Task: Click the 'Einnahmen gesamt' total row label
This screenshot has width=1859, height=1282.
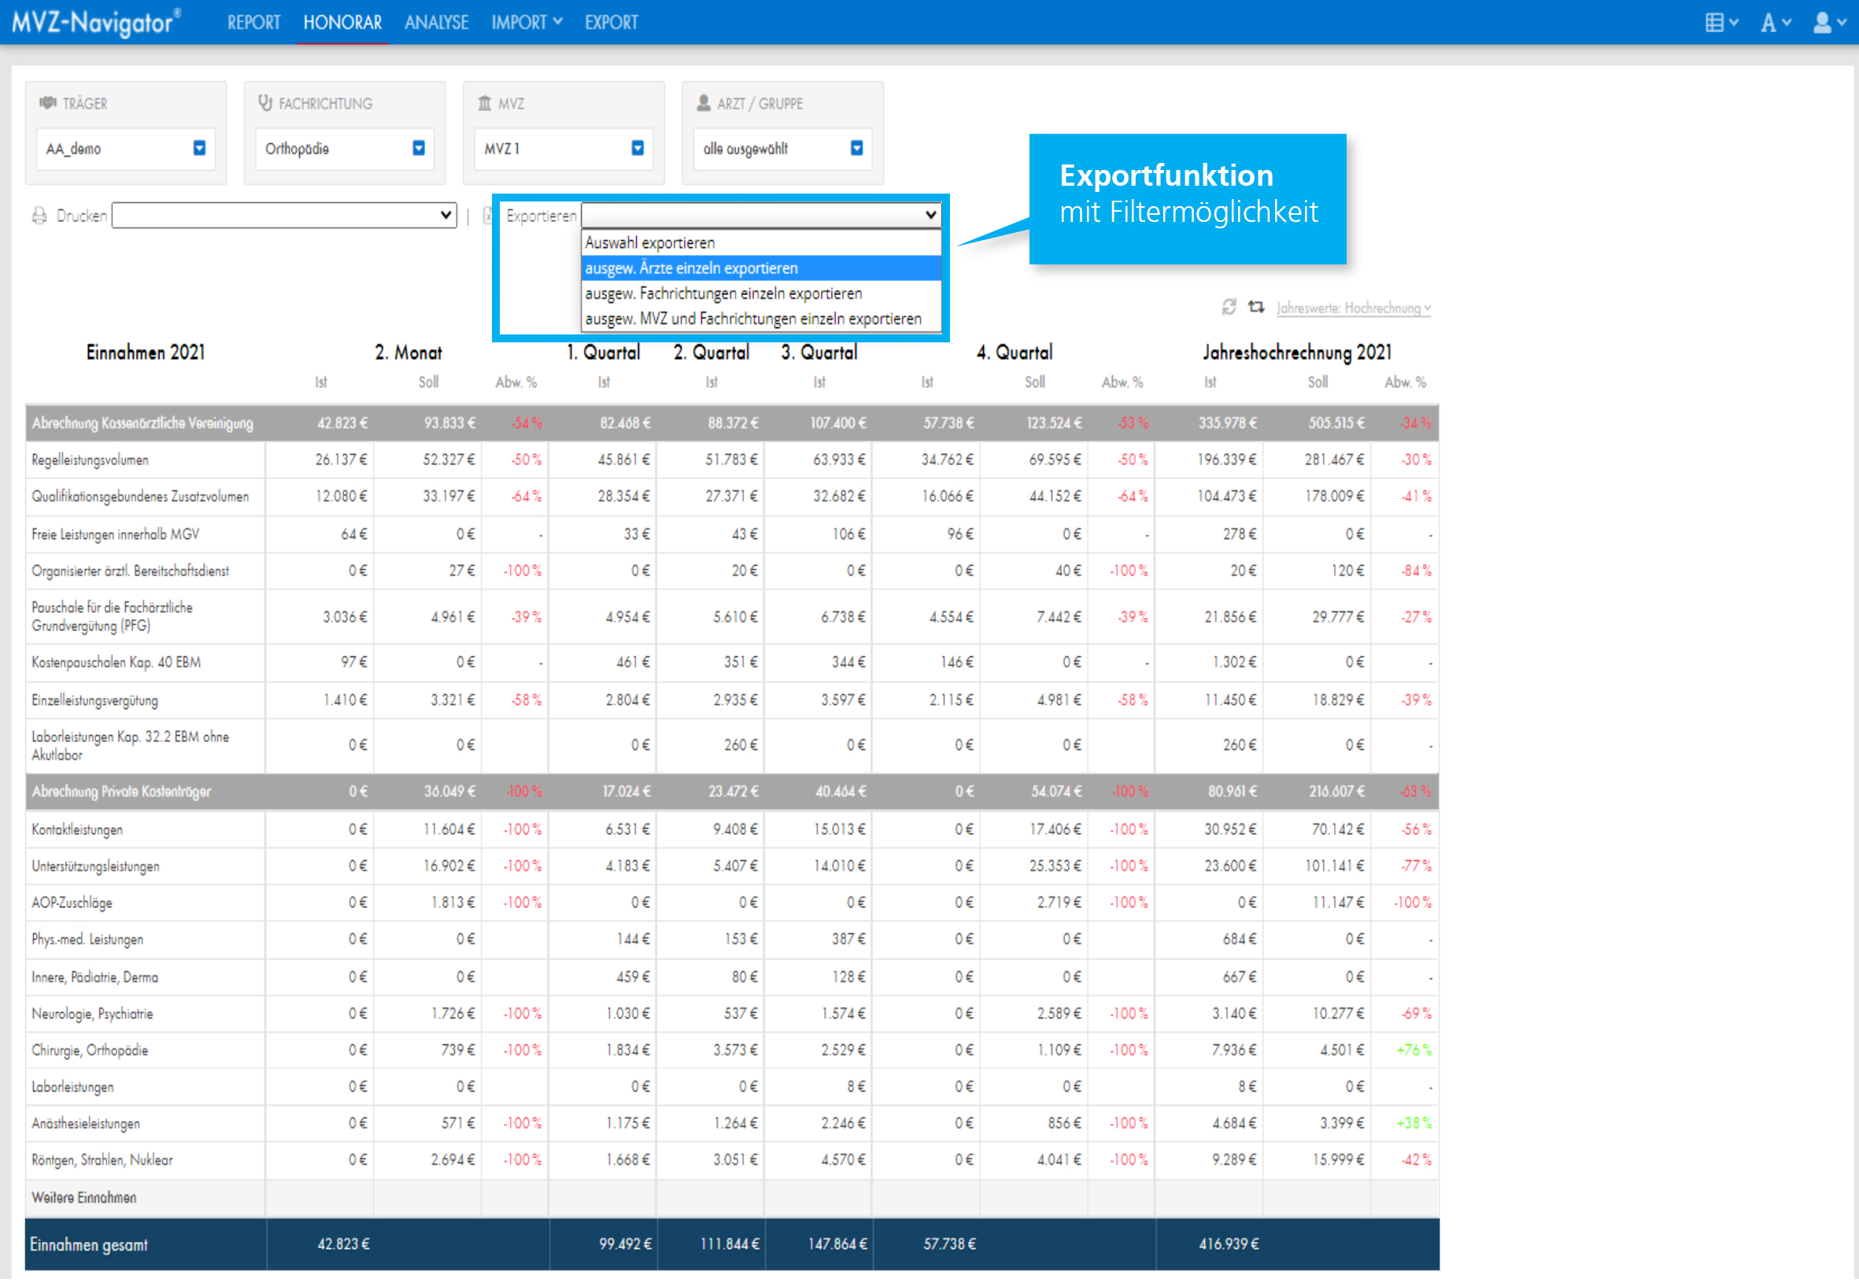Action: coord(89,1245)
